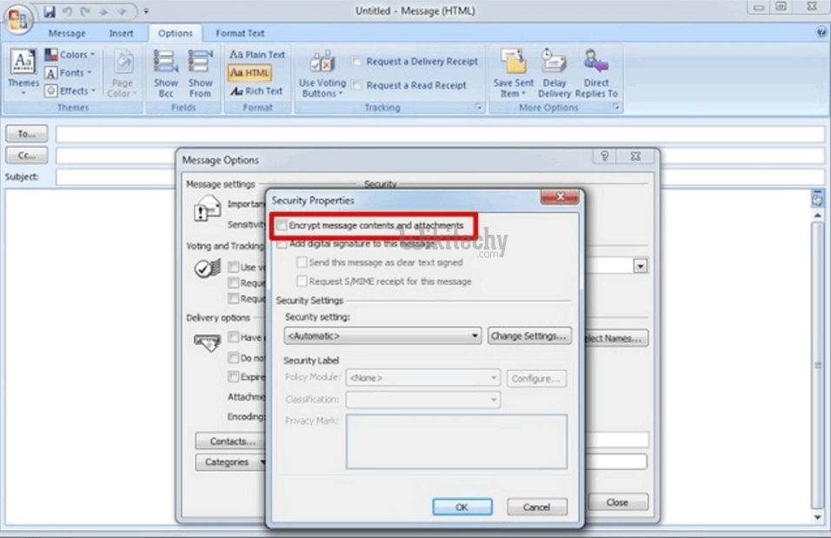
Task: Click the message body vertical scrollbar
Action: tap(816, 365)
